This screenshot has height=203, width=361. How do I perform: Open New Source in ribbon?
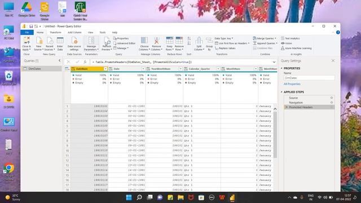[x=38, y=43]
